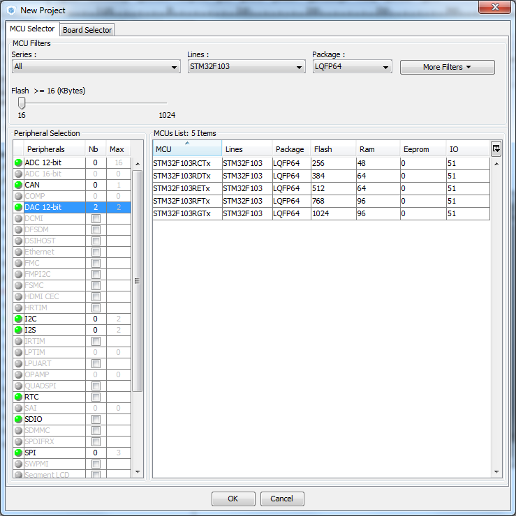Screen dimensions: 516x516
Task: Click the gray status icon beside DCMI
Action: (18, 218)
